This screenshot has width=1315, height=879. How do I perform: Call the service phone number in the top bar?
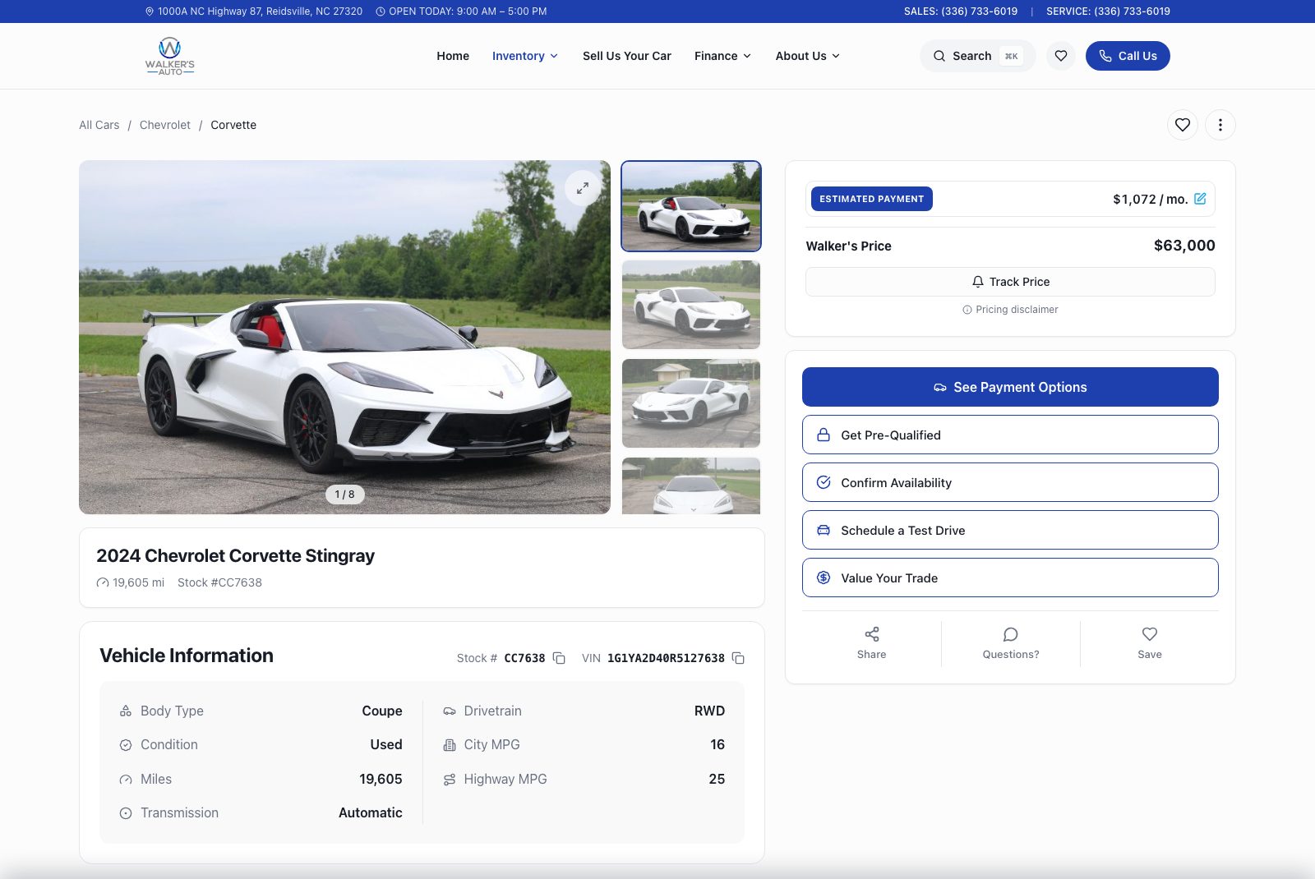[1108, 12]
